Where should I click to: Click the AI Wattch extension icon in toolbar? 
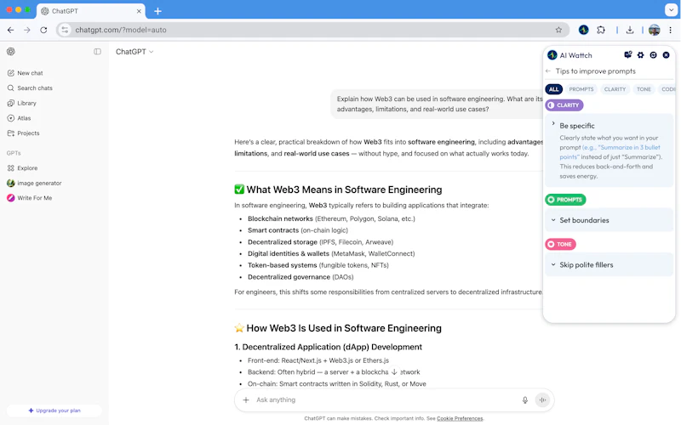(583, 30)
